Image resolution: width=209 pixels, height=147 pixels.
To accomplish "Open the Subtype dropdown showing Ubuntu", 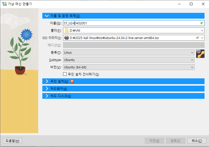I will point(129,60).
